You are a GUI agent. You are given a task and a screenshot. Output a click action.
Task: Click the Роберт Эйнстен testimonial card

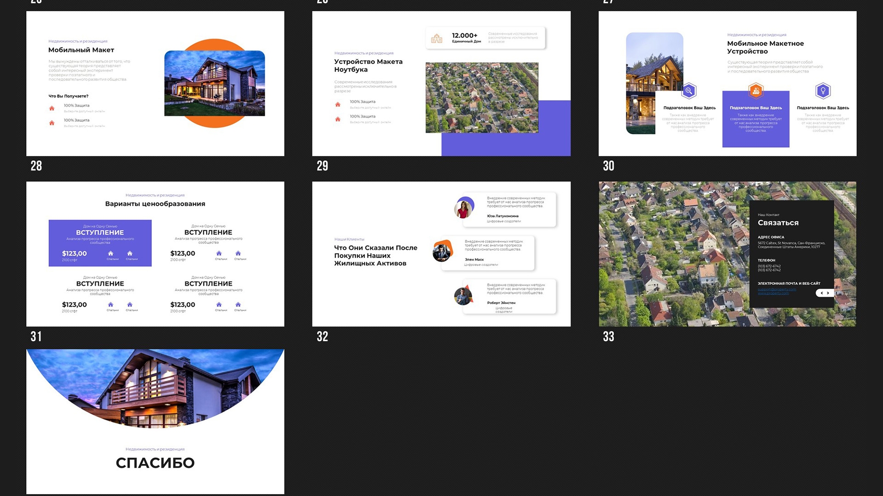(510, 297)
